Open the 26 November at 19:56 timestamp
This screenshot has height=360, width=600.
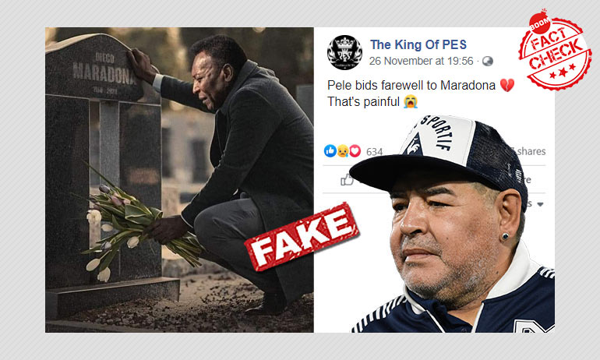tap(422, 62)
